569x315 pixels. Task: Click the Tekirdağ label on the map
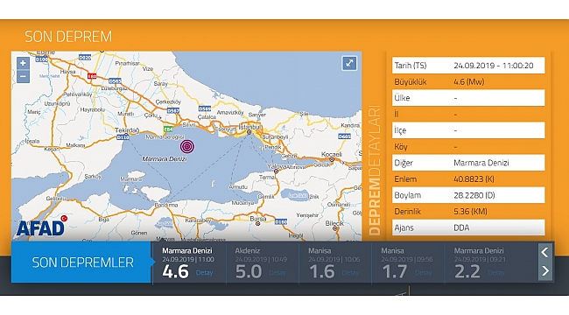coord(127,129)
